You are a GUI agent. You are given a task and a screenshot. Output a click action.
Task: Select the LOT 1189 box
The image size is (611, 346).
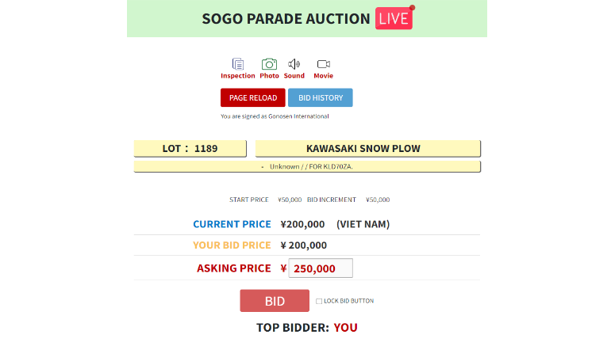tap(190, 148)
